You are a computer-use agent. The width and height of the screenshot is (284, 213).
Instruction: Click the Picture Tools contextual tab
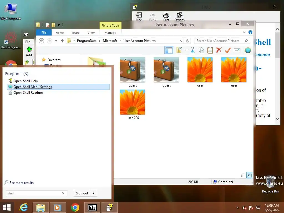(110, 26)
